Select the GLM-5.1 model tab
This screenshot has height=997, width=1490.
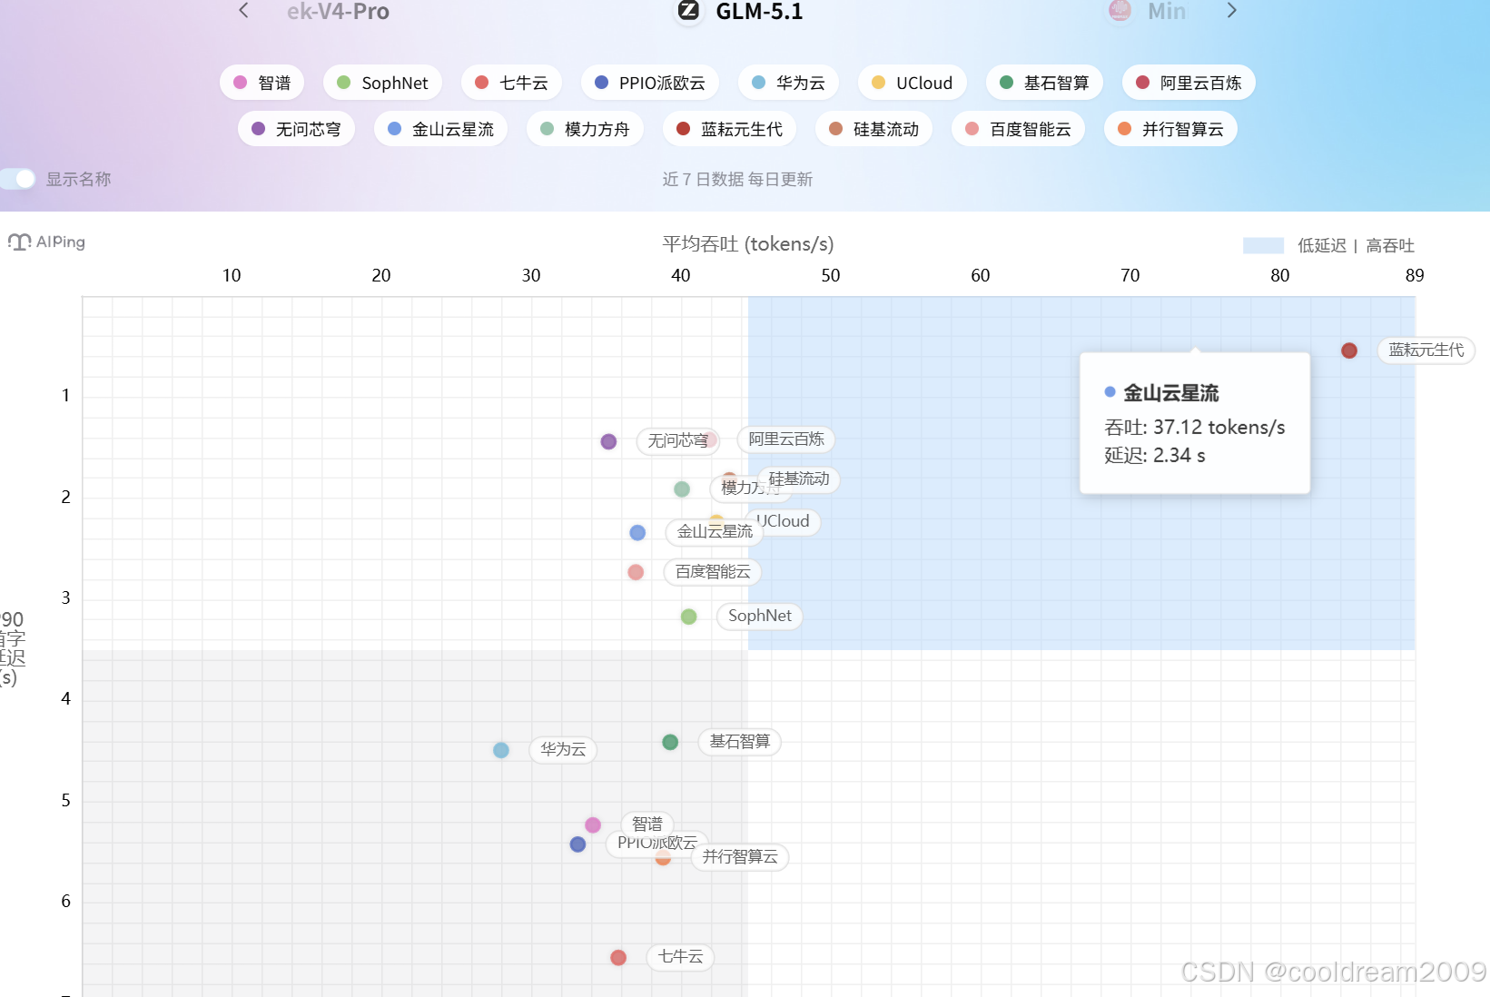pyautogui.click(x=741, y=11)
